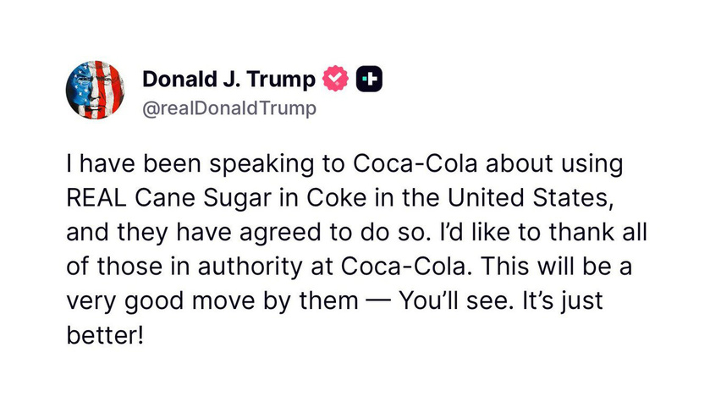Open the Donald J. Trump display name
Image resolution: width=710 pixels, height=402 pixels.
pyautogui.click(x=228, y=80)
